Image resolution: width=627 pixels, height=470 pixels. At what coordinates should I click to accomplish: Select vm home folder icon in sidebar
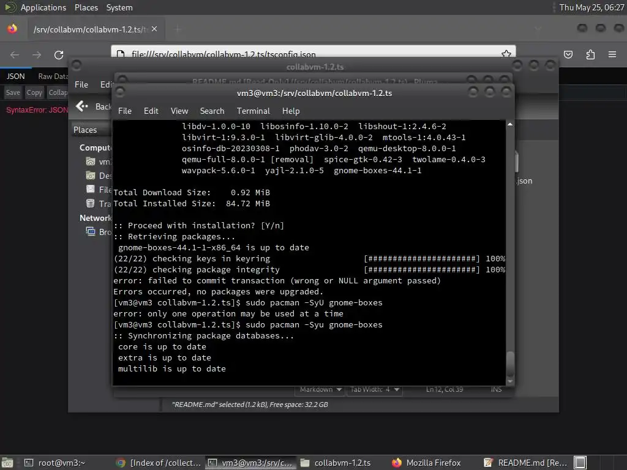[91, 162]
